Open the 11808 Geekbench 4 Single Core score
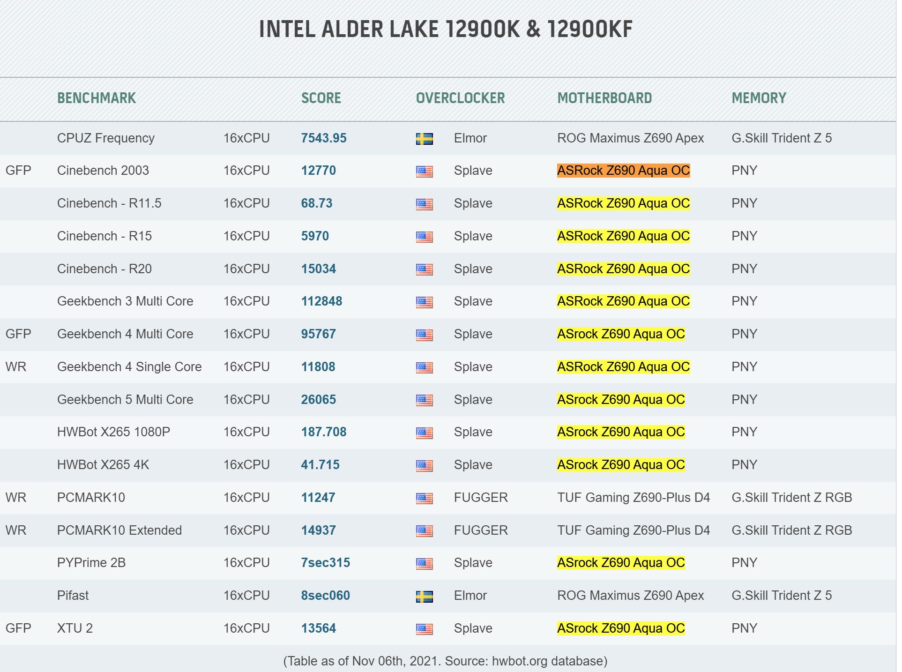This screenshot has height=672, width=902. tap(318, 367)
